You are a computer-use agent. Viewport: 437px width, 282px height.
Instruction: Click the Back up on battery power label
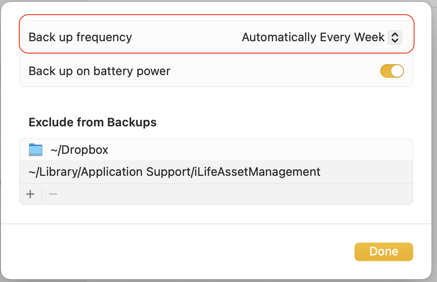click(99, 71)
